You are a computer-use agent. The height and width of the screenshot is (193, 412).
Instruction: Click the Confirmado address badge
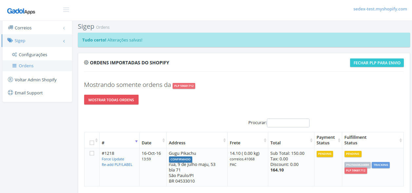180,159
